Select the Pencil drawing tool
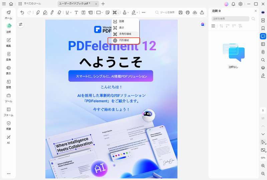This screenshot has height=180, width=267. pos(52,12)
